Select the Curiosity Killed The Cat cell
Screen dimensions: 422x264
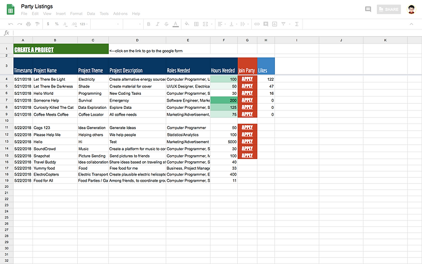pos(55,107)
